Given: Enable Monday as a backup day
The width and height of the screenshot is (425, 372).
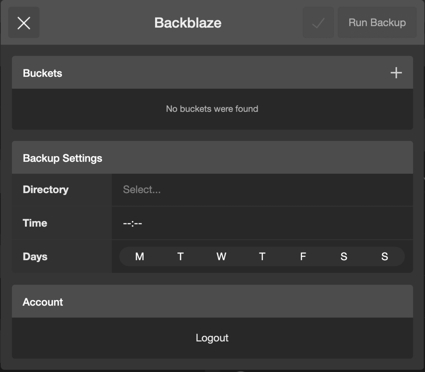Looking at the screenshot, I should tap(139, 256).
